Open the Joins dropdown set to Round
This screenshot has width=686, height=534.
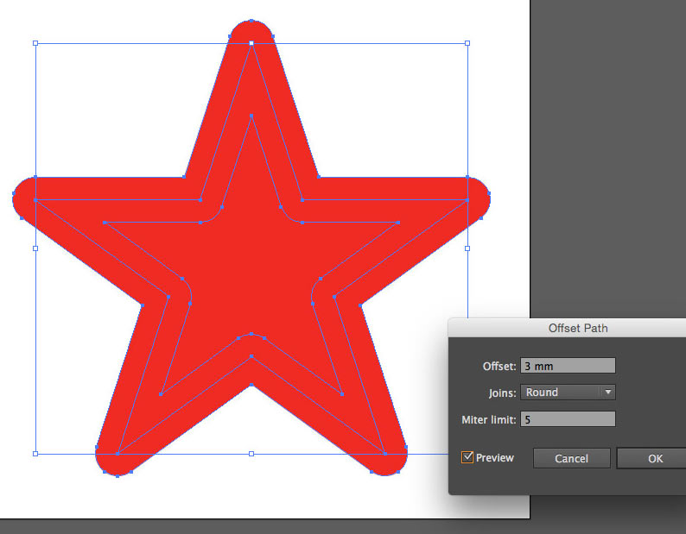568,393
